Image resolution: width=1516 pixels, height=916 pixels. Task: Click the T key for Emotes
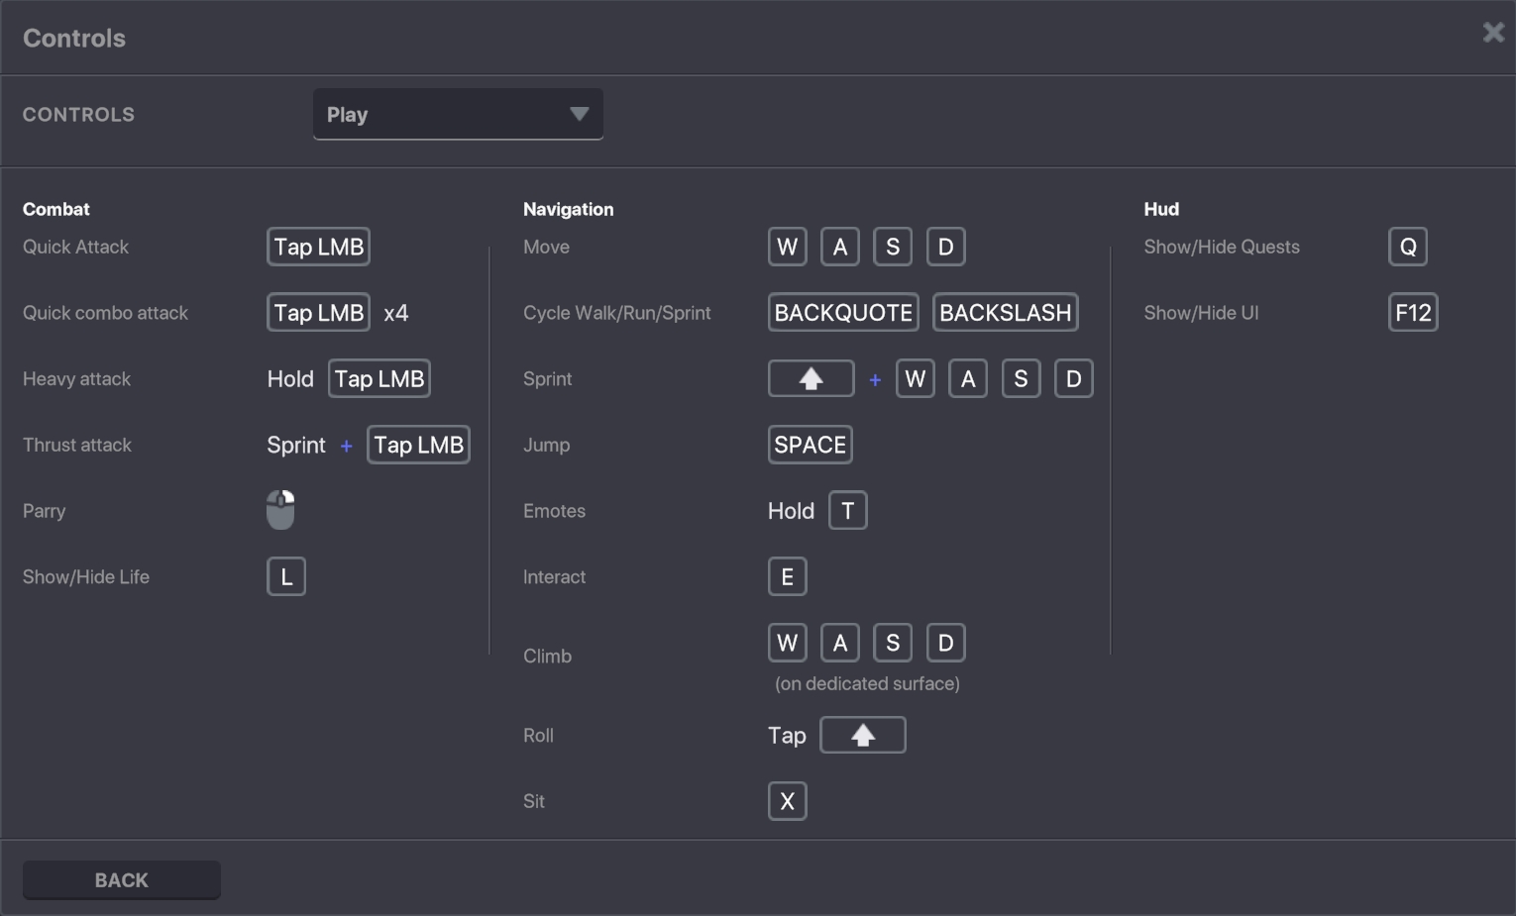847,510
